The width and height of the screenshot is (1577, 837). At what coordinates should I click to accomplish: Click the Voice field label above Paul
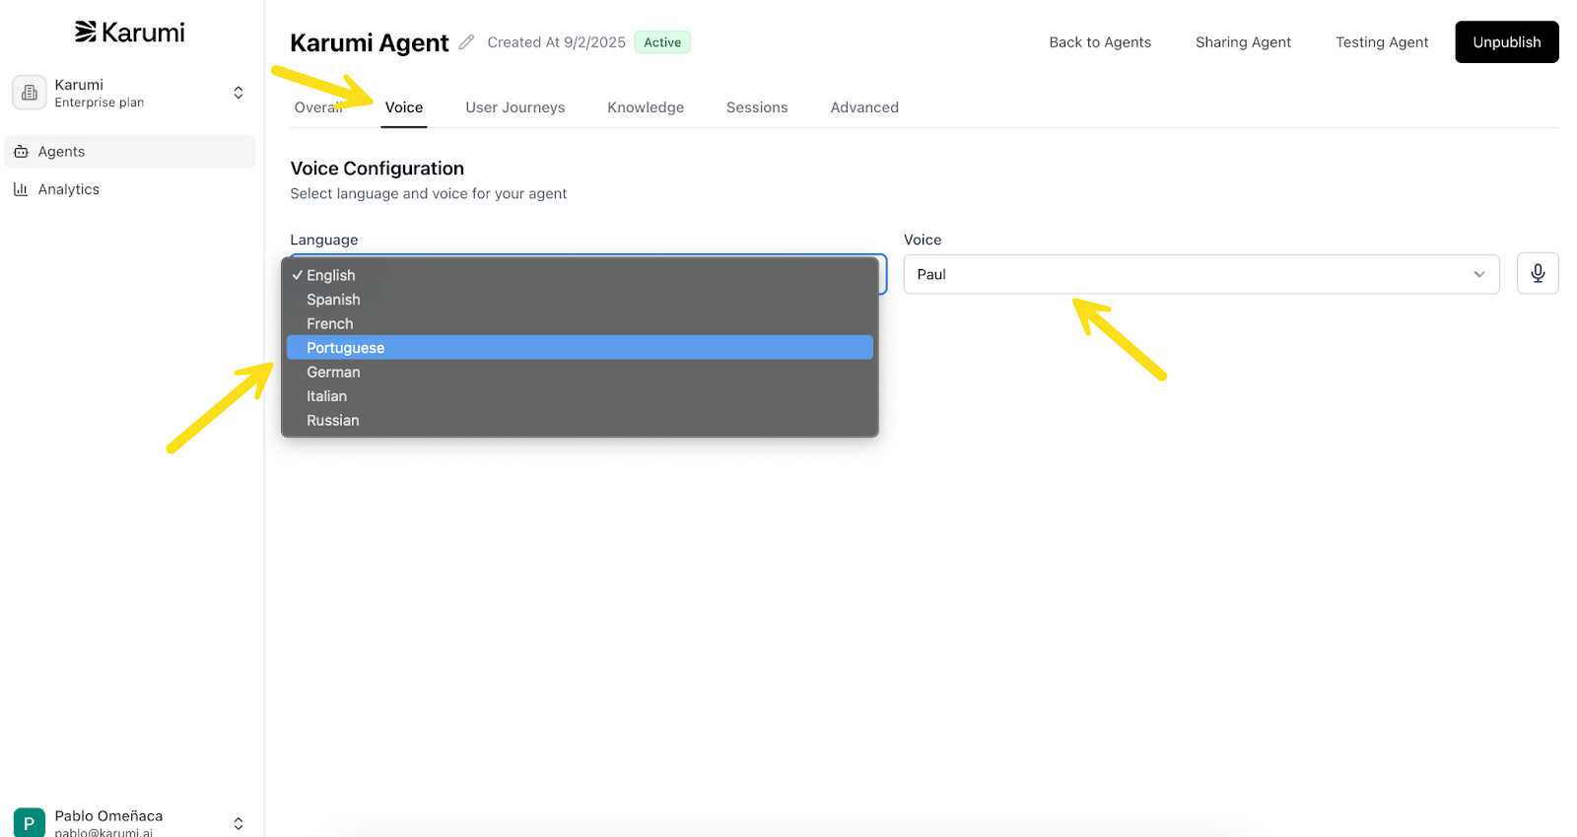click(x=923, y=240)
